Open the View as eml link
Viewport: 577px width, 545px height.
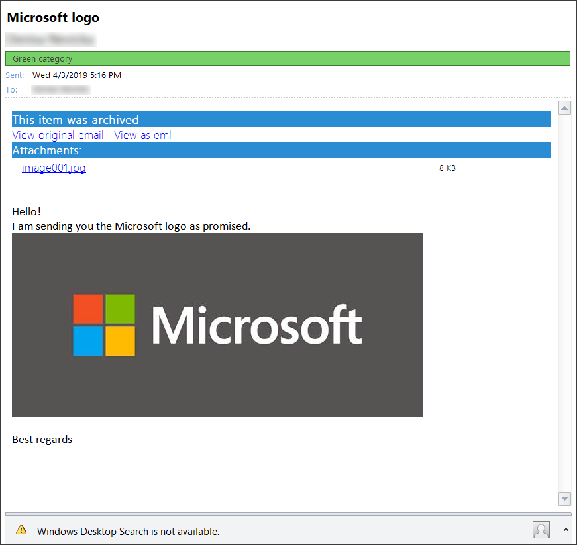pyautogui.click(x=142, y=135)
